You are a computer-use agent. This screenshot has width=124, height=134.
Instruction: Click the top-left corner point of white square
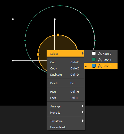(x=13, y=19)
